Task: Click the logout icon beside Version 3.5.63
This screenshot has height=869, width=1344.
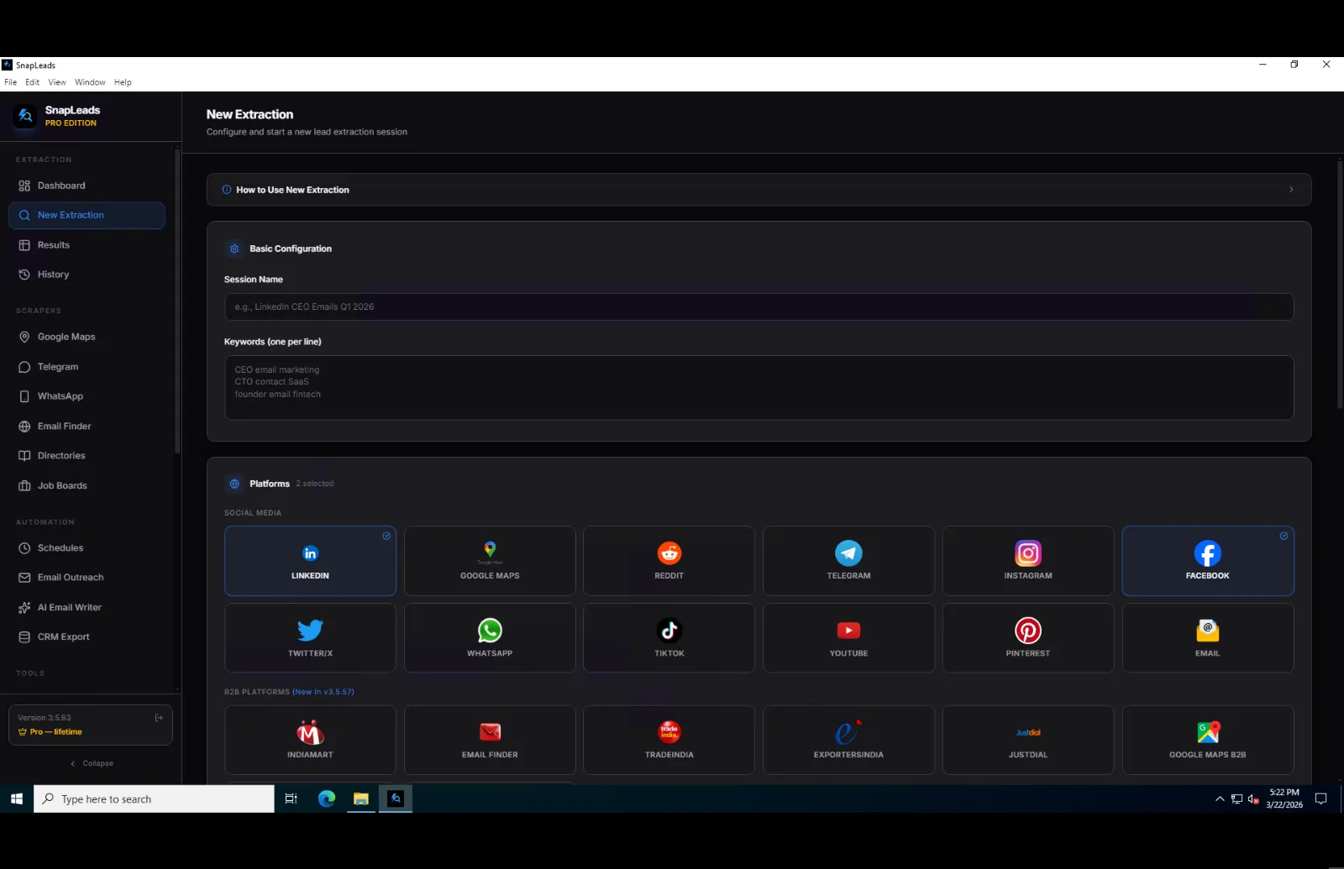Action: click(159, 718)
